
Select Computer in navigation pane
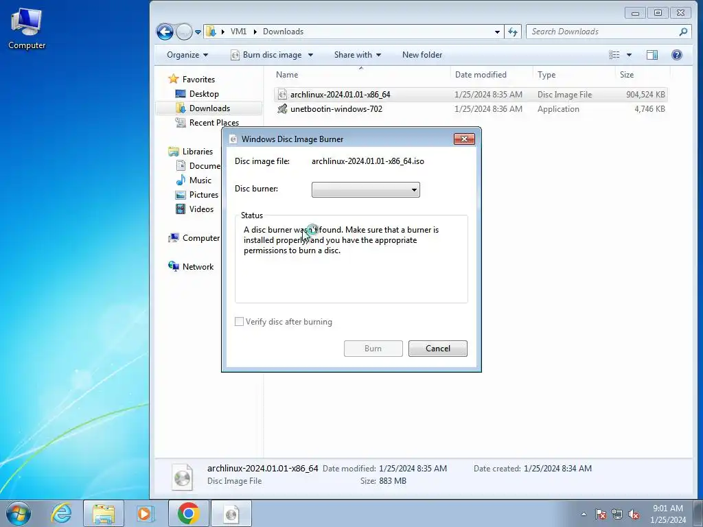click(200, 238)
